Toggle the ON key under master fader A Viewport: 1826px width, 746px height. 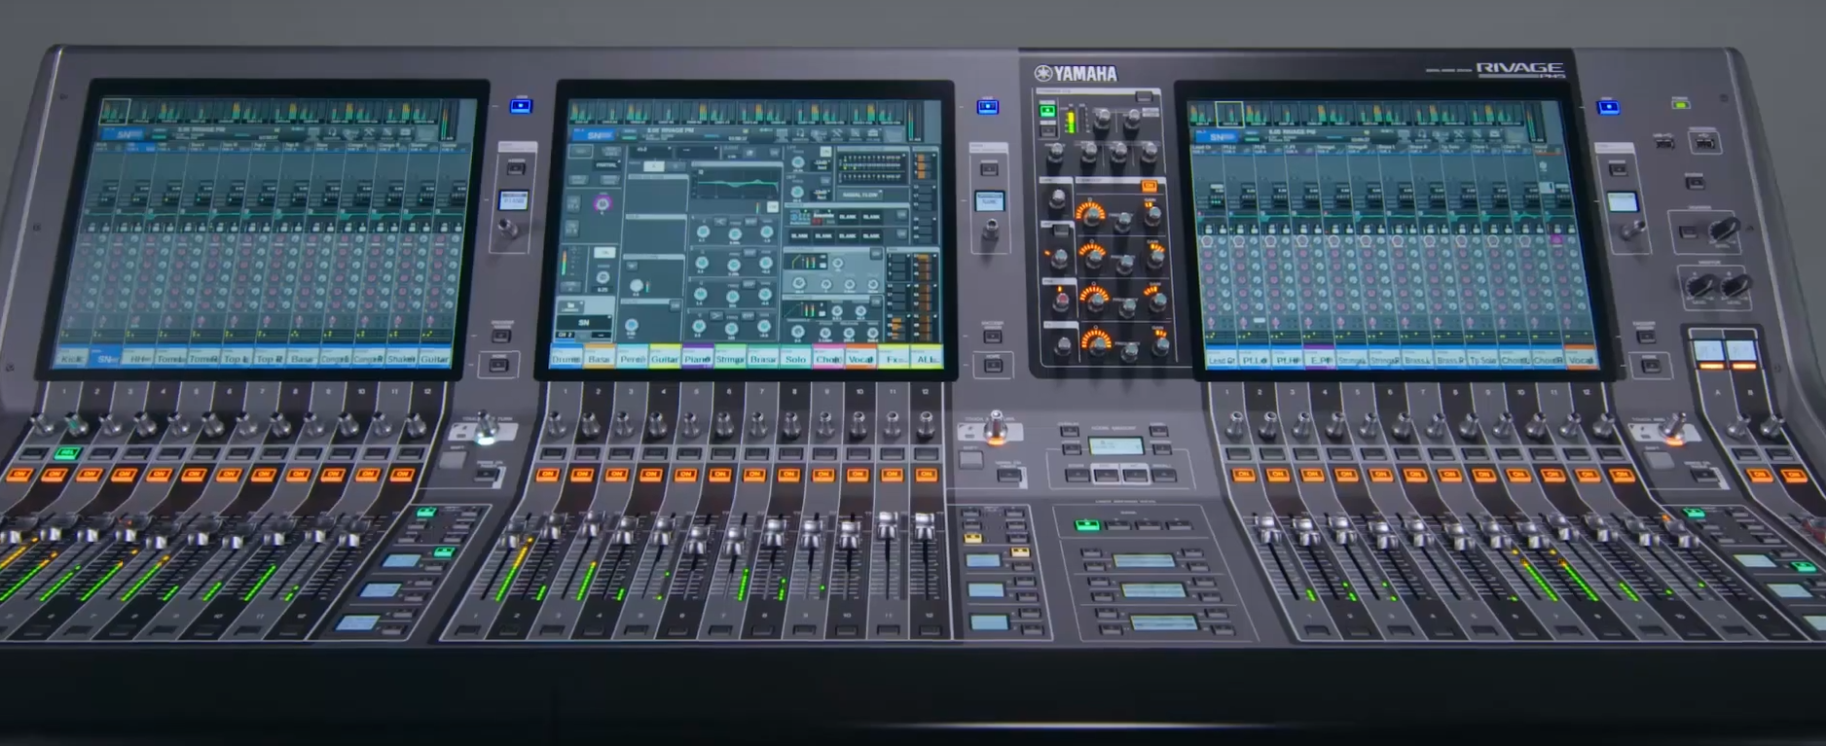pos(1760,475)
